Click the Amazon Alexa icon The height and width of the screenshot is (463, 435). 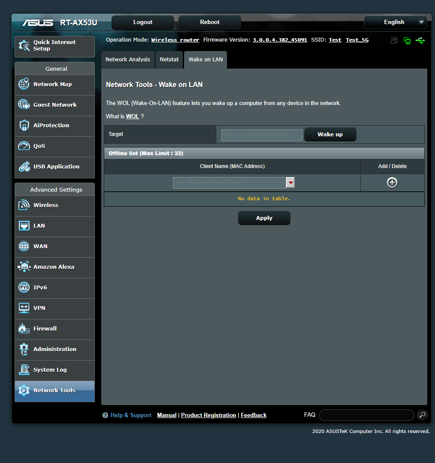pyautogui.click(x=24, y=267)
